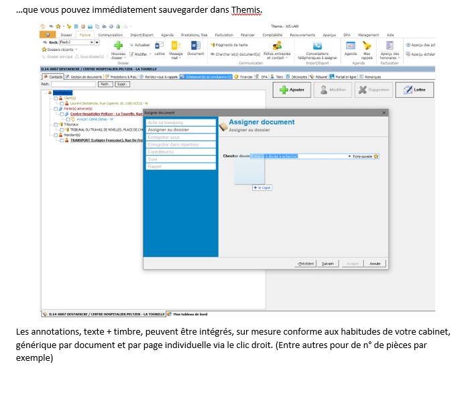Click the Message mail Outlook icon
Screen dimensions: 468x395
tap(176, 46)
